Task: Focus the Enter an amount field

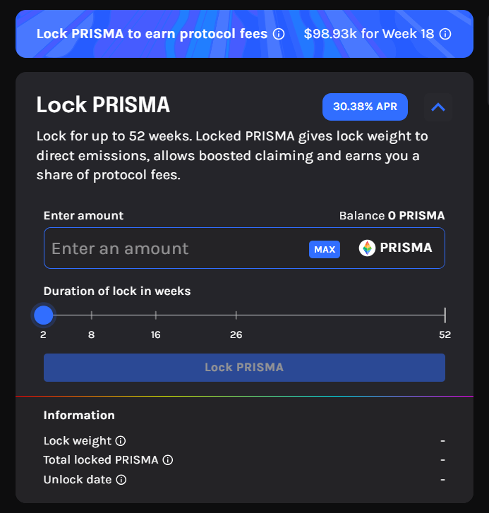Action: (x=176, y=248)
